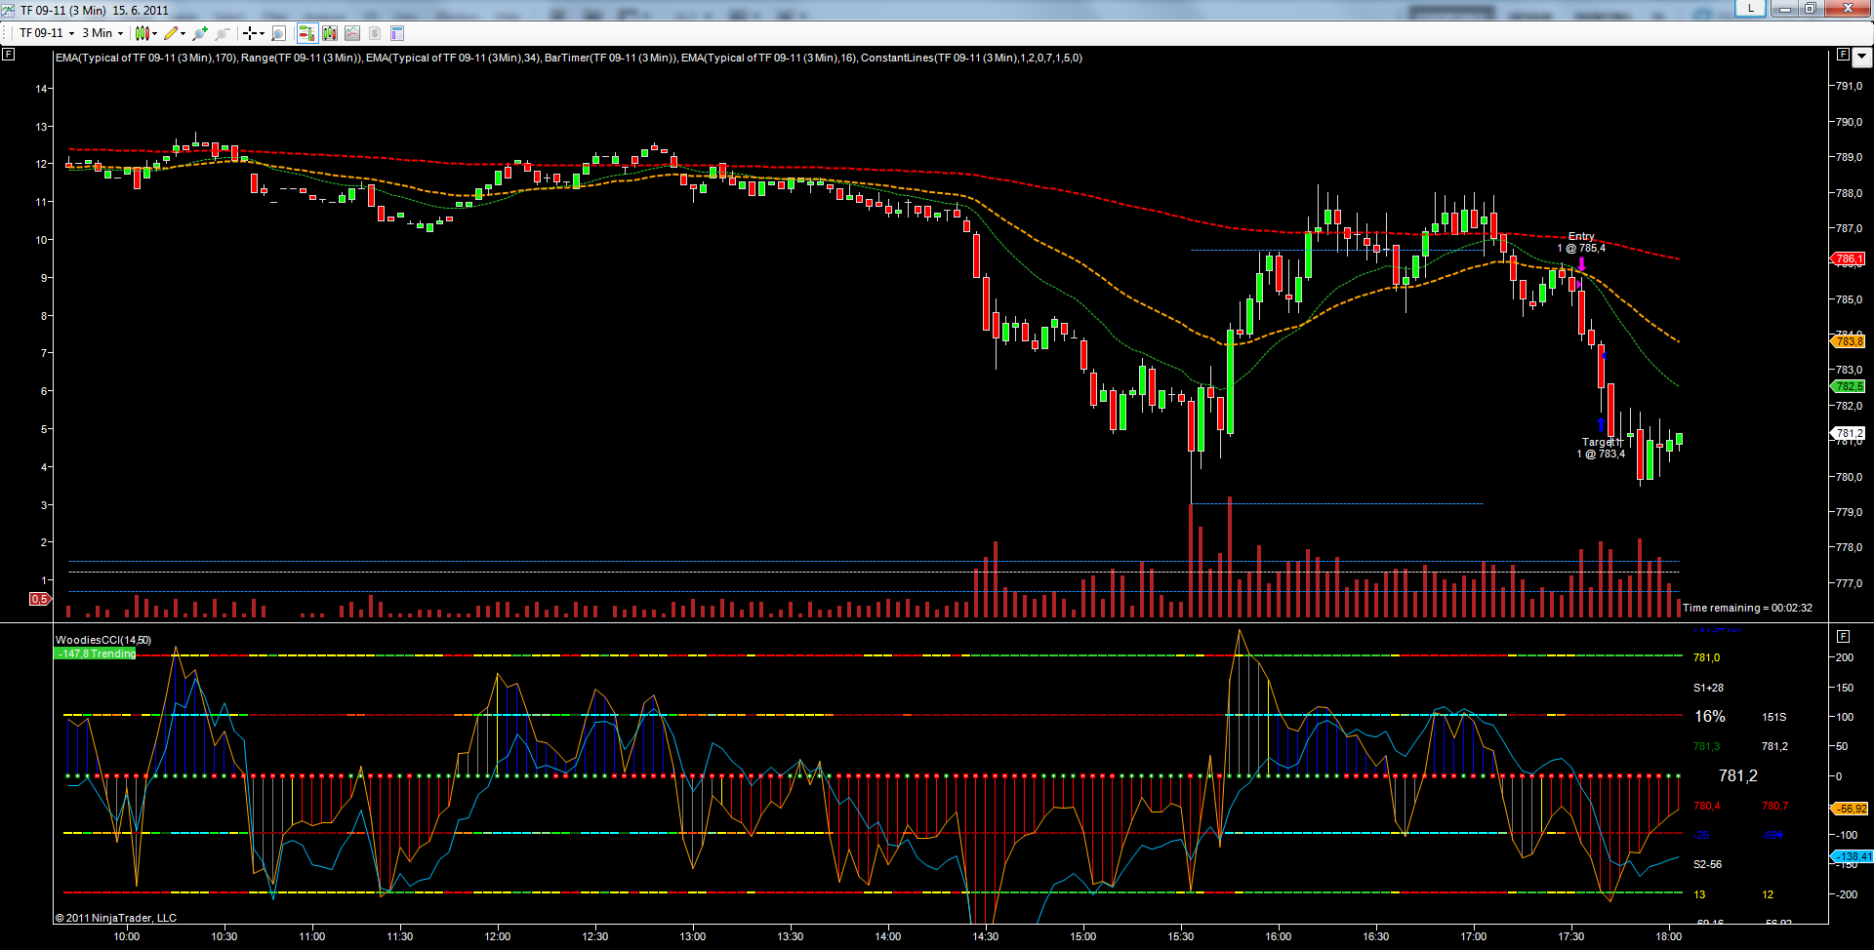Click the red 780,4 value

1706,806
